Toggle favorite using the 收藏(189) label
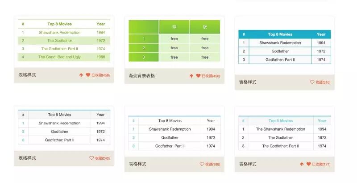 [212, 165]
